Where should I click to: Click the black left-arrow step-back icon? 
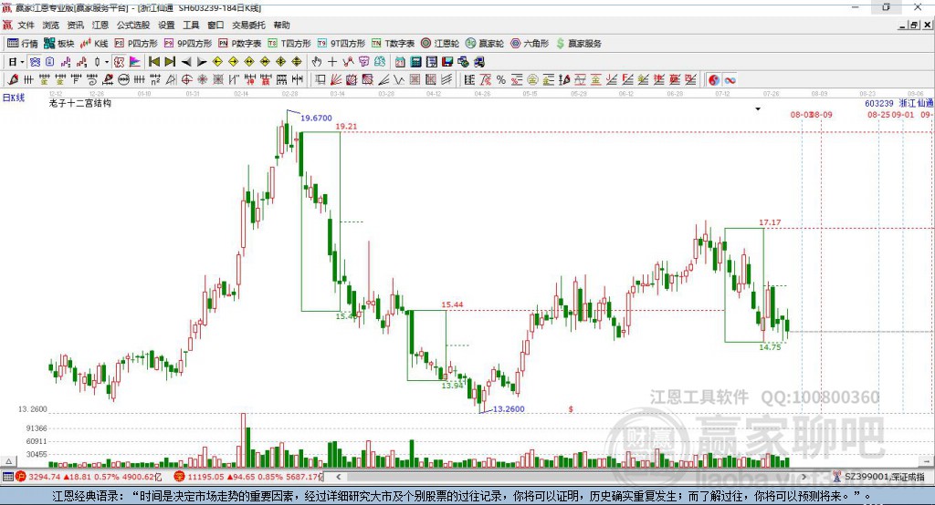pyautogui.click(x=186, y=62)
